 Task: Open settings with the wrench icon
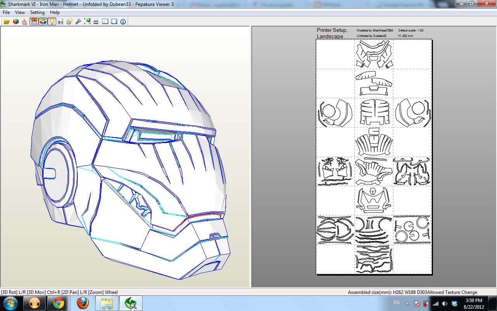pos(78,22)
